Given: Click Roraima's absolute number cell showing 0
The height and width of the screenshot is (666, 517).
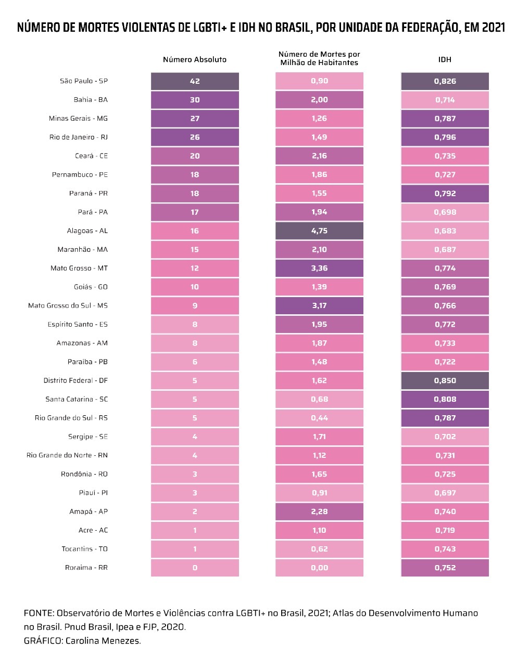Looking at the screenshot, I should pyautogui.click(x=195, y=568).
